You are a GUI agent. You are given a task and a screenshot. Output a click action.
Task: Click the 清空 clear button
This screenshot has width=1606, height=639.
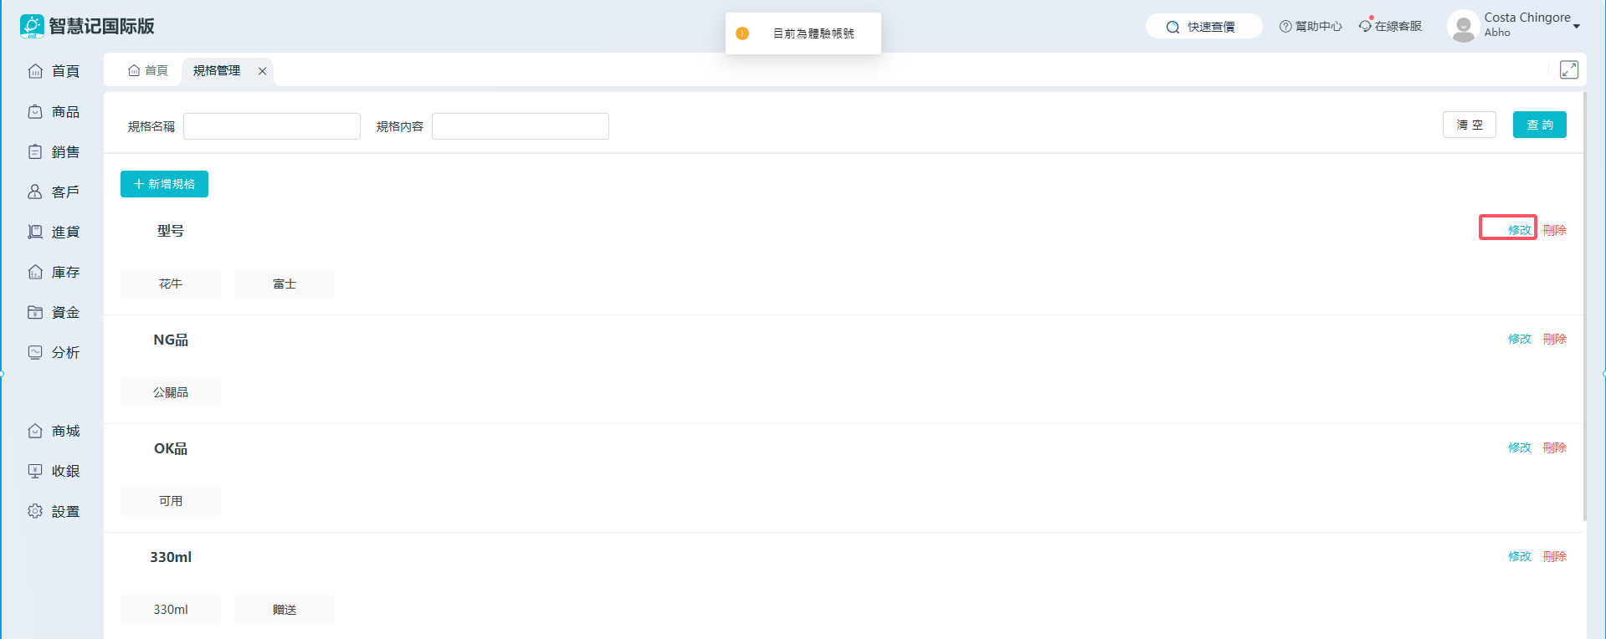tap(1469, 125)
